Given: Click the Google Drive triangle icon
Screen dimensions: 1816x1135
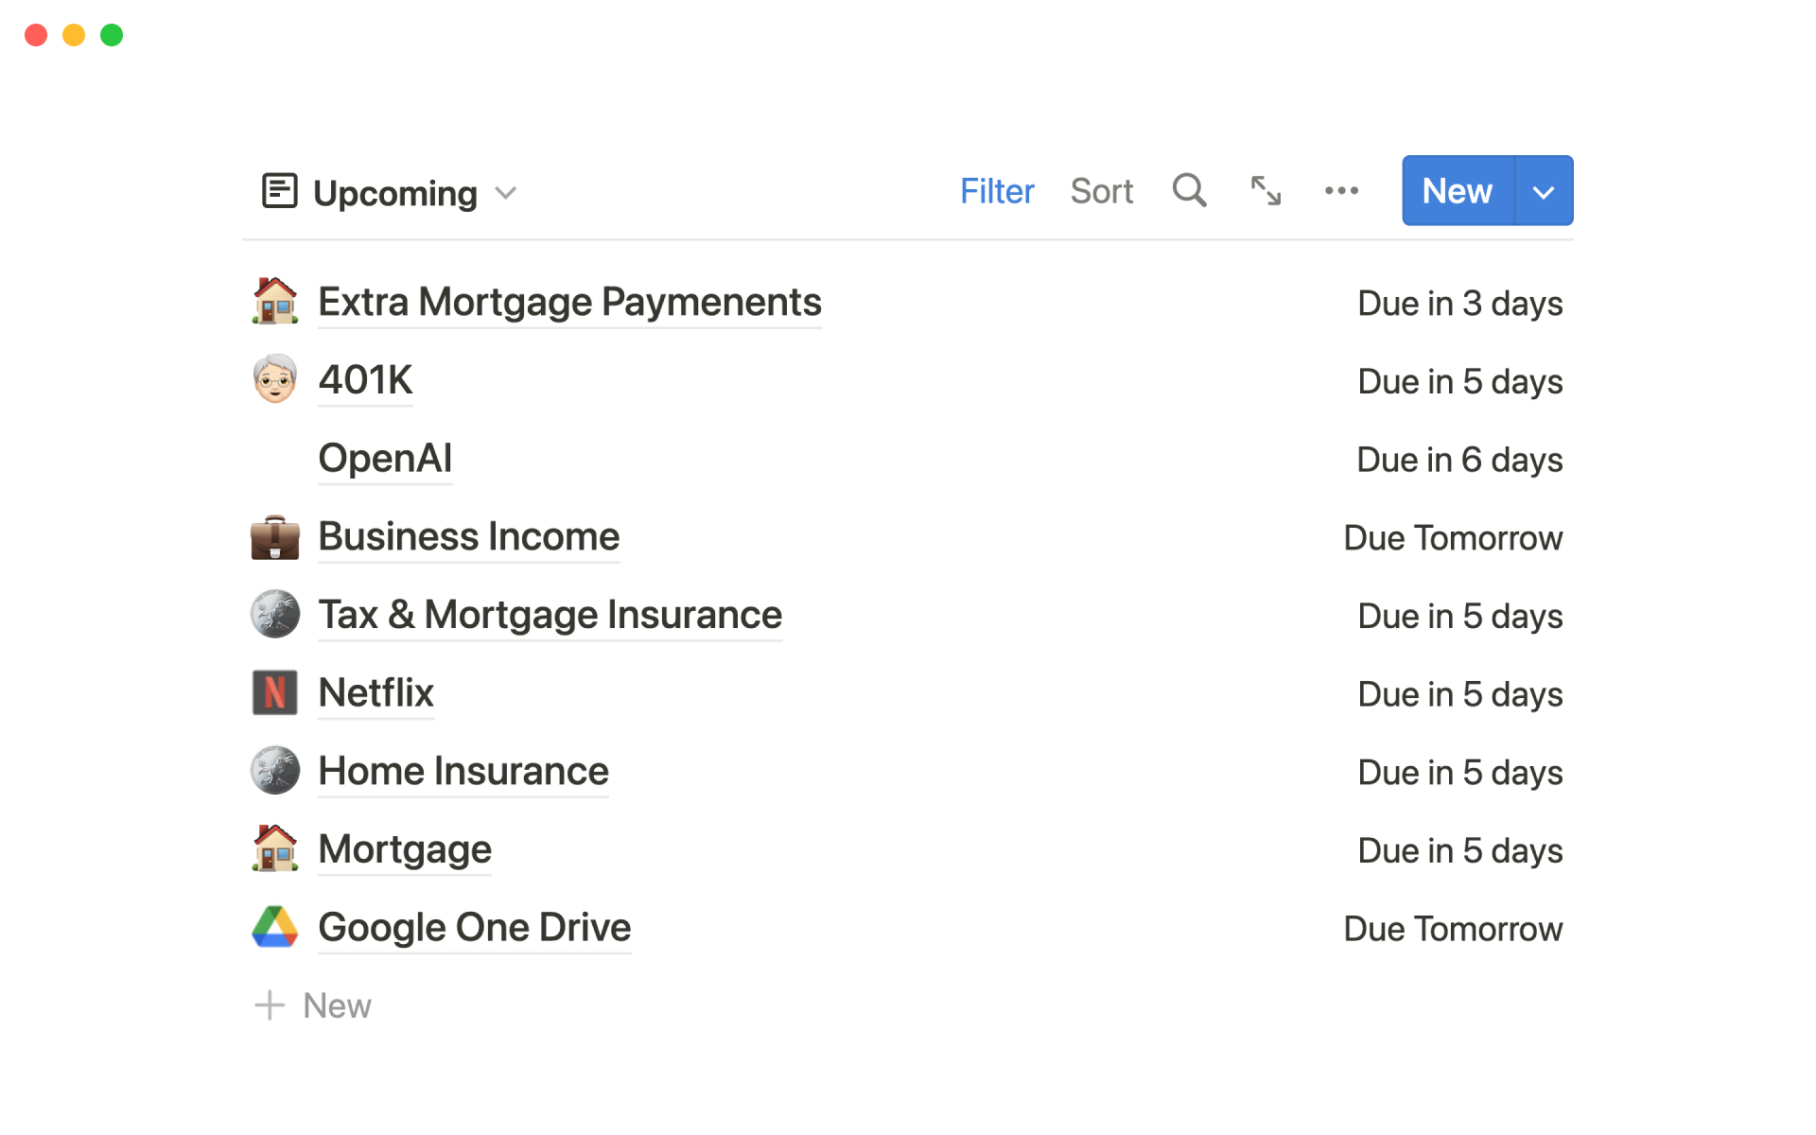Looking at the screenshot, I should [x=275, y=927].
